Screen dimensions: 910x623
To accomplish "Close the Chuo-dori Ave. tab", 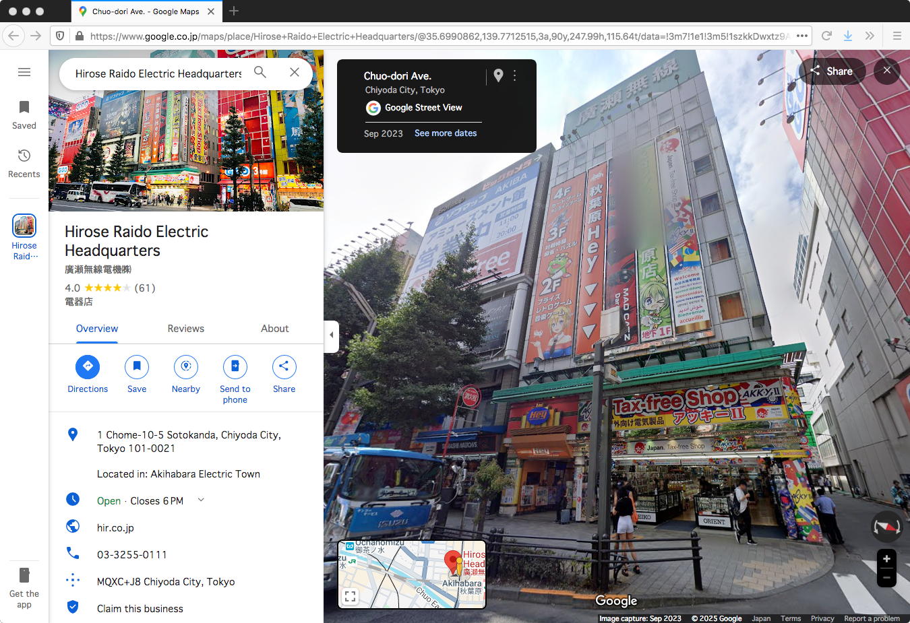I will [211, 11].
